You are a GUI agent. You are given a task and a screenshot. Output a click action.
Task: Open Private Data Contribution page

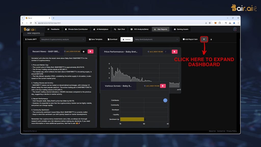coord(76,29)
